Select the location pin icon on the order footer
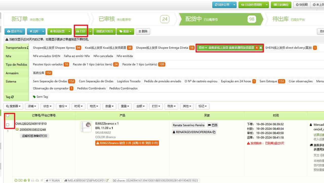 [29, 180]
